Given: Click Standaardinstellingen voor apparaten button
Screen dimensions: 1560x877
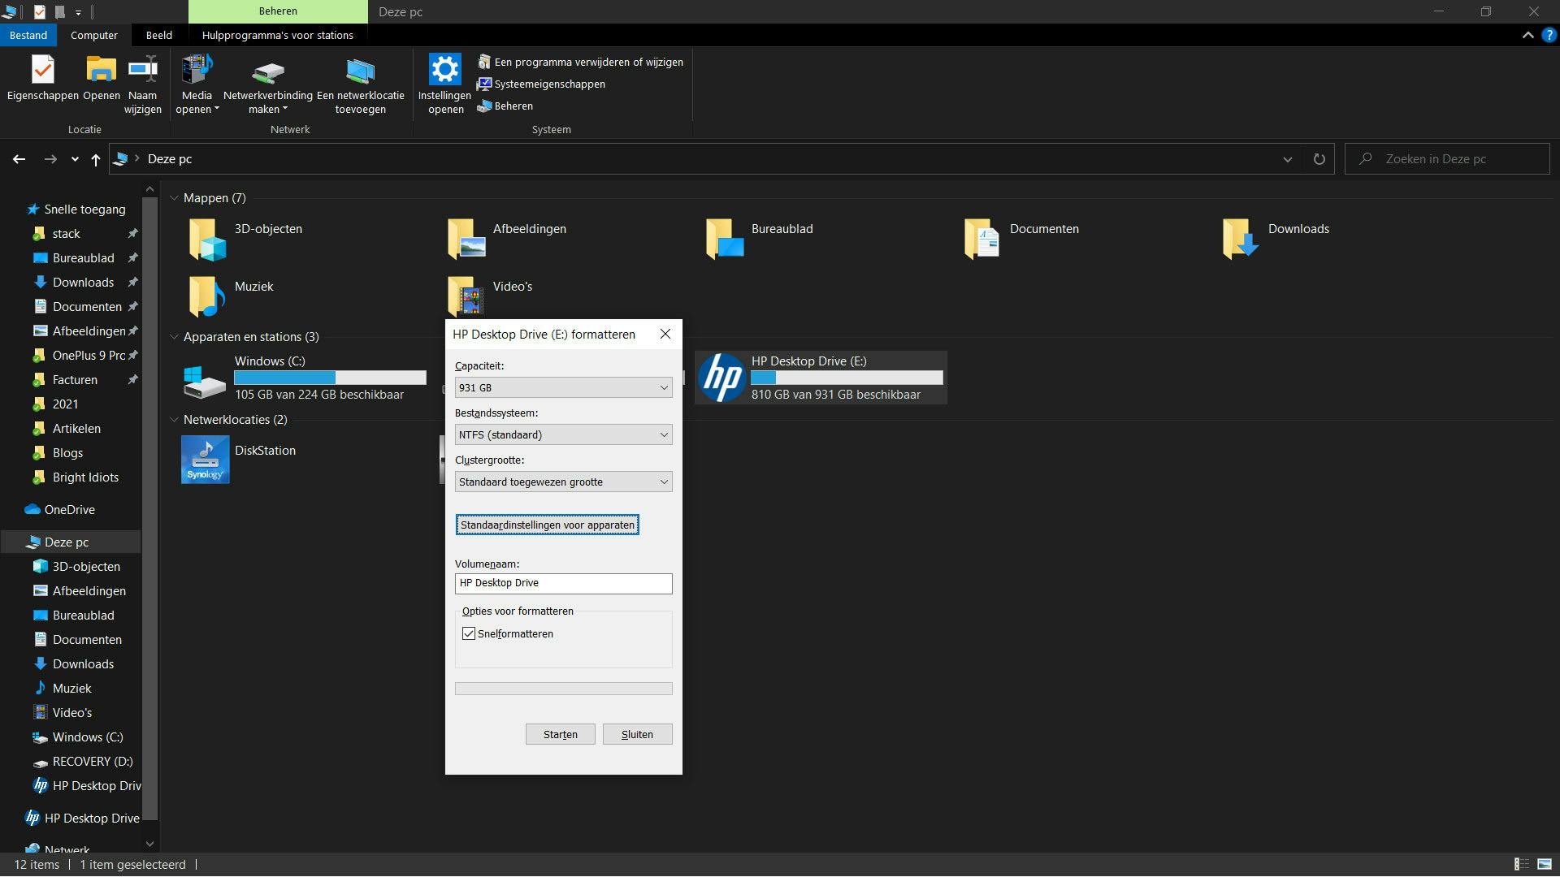Looking at the screenshot, I should coord(547,525).
